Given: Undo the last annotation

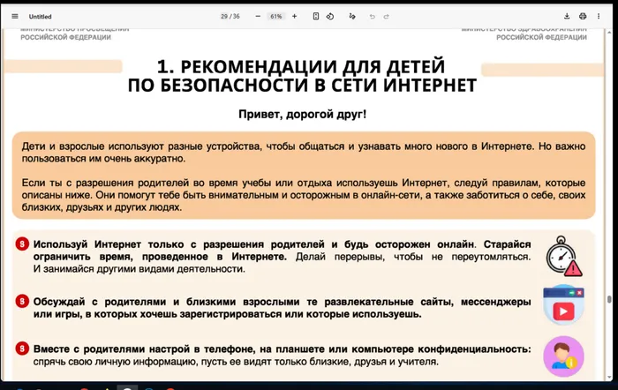Looking at the screenshot, I should 373,16.
